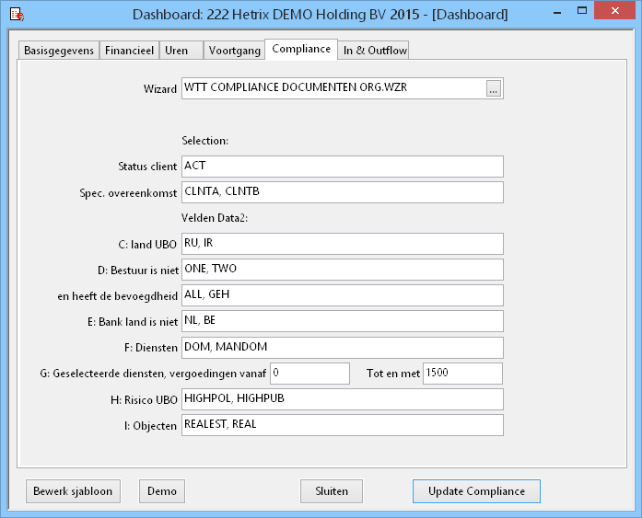Open the Financieel tab
The image size is (642, 518).
point(129,51)
